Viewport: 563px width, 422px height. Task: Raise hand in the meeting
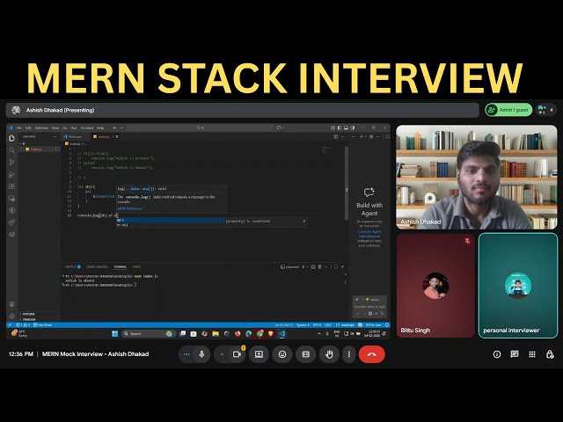click(x=329, y=354)
